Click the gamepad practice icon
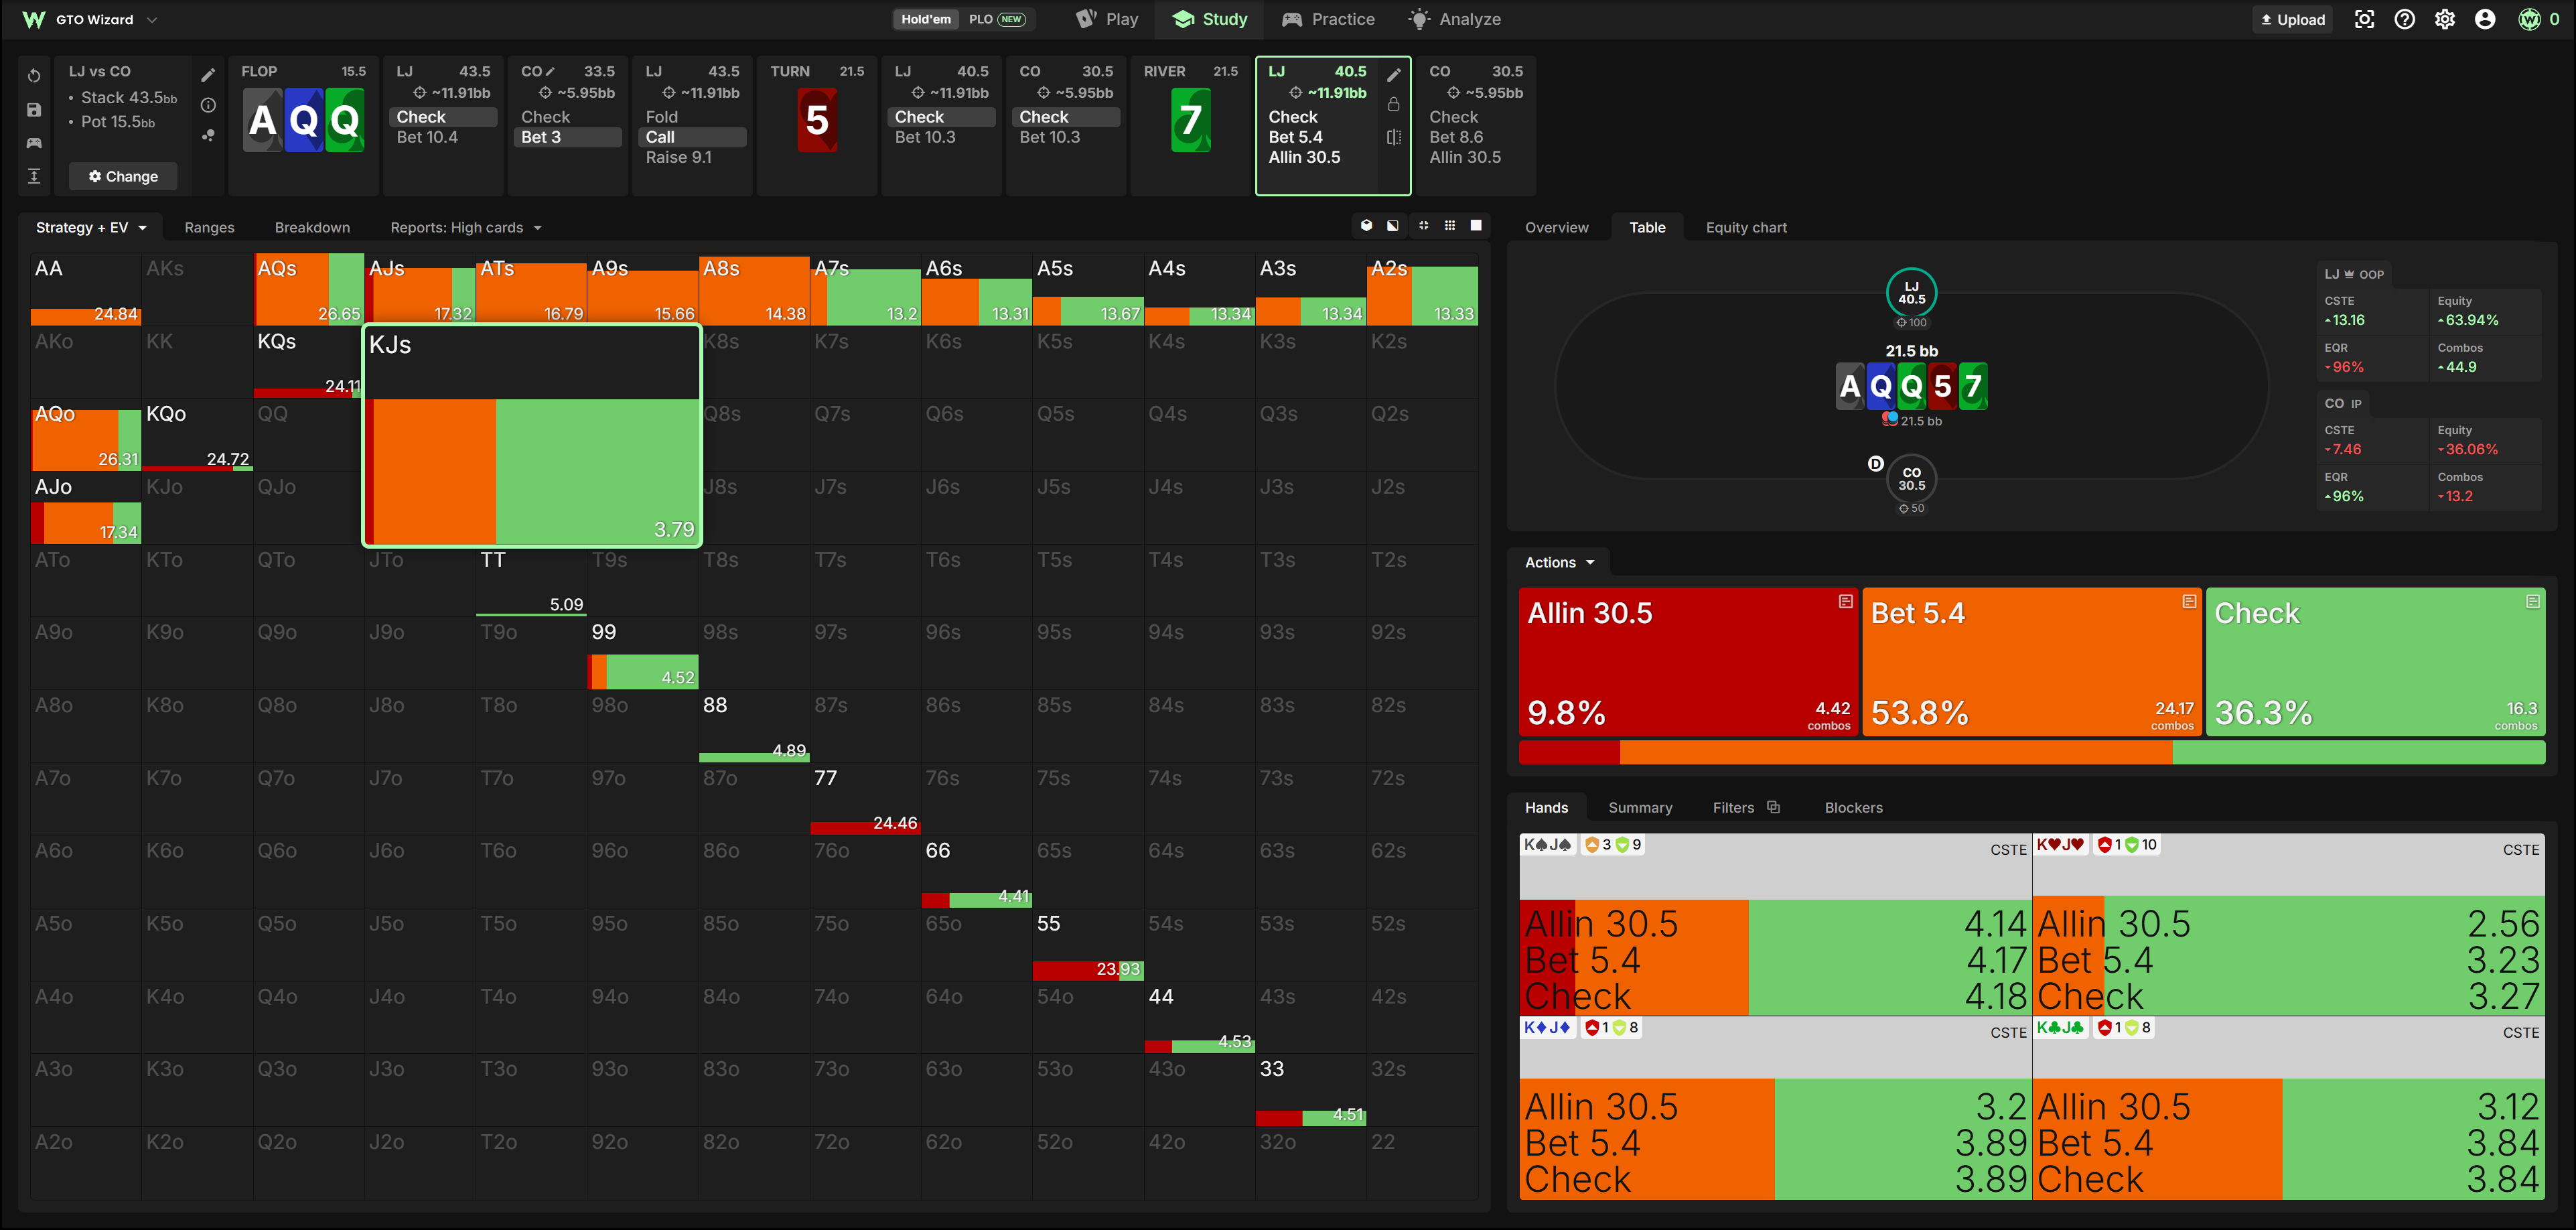 34,143
